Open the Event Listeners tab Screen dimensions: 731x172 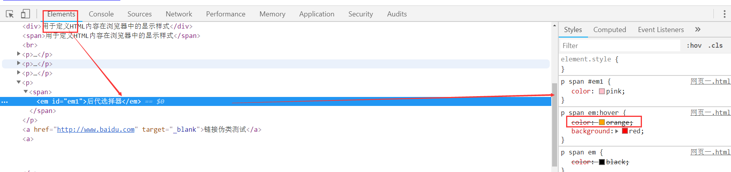click(x=661, y=30)
